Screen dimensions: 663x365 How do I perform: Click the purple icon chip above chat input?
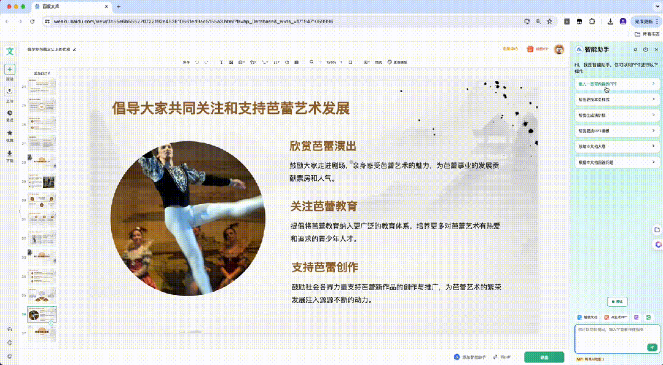tap(636, 317)
